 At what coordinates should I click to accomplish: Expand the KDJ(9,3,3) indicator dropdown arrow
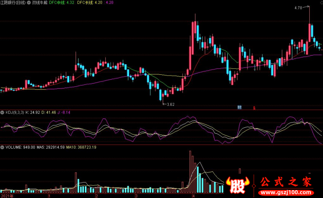(x=2, y=112)
